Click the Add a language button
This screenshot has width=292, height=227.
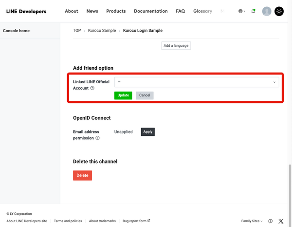(x=176, y=45)
